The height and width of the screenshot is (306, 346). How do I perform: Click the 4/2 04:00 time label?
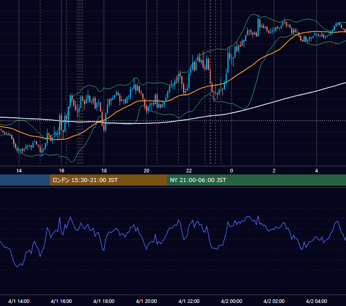[316, 301]
